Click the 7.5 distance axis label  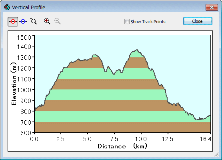(114, 139)
